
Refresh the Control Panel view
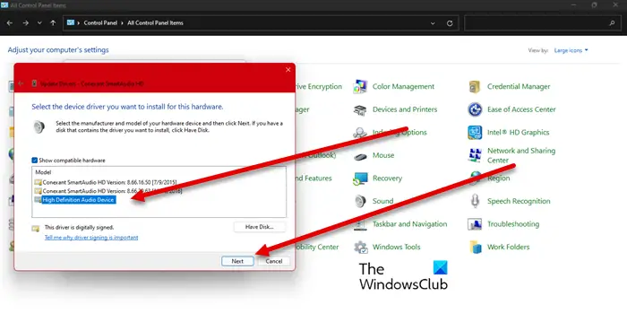(450, 23)
